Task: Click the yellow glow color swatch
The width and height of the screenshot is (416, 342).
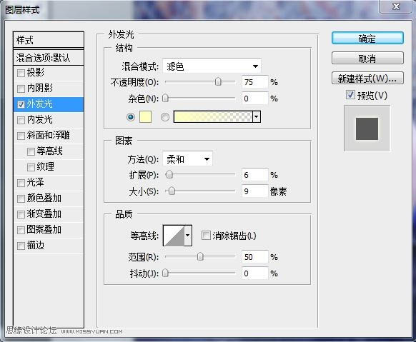Action: 145,116
